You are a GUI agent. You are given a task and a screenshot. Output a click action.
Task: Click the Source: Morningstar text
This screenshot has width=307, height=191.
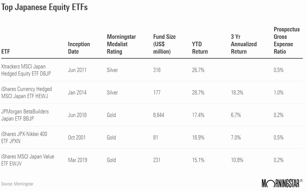tap(17, 184)
